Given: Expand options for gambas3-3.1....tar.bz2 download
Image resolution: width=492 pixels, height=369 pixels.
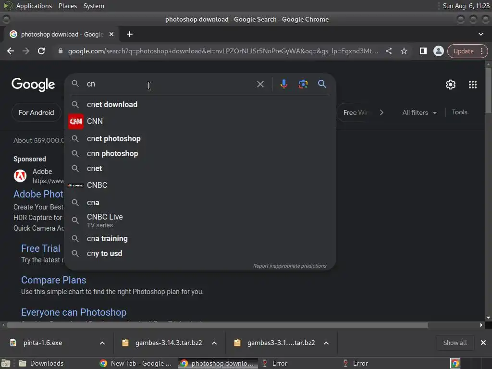Looking at the screenshot, I should (x=326, y=343).
